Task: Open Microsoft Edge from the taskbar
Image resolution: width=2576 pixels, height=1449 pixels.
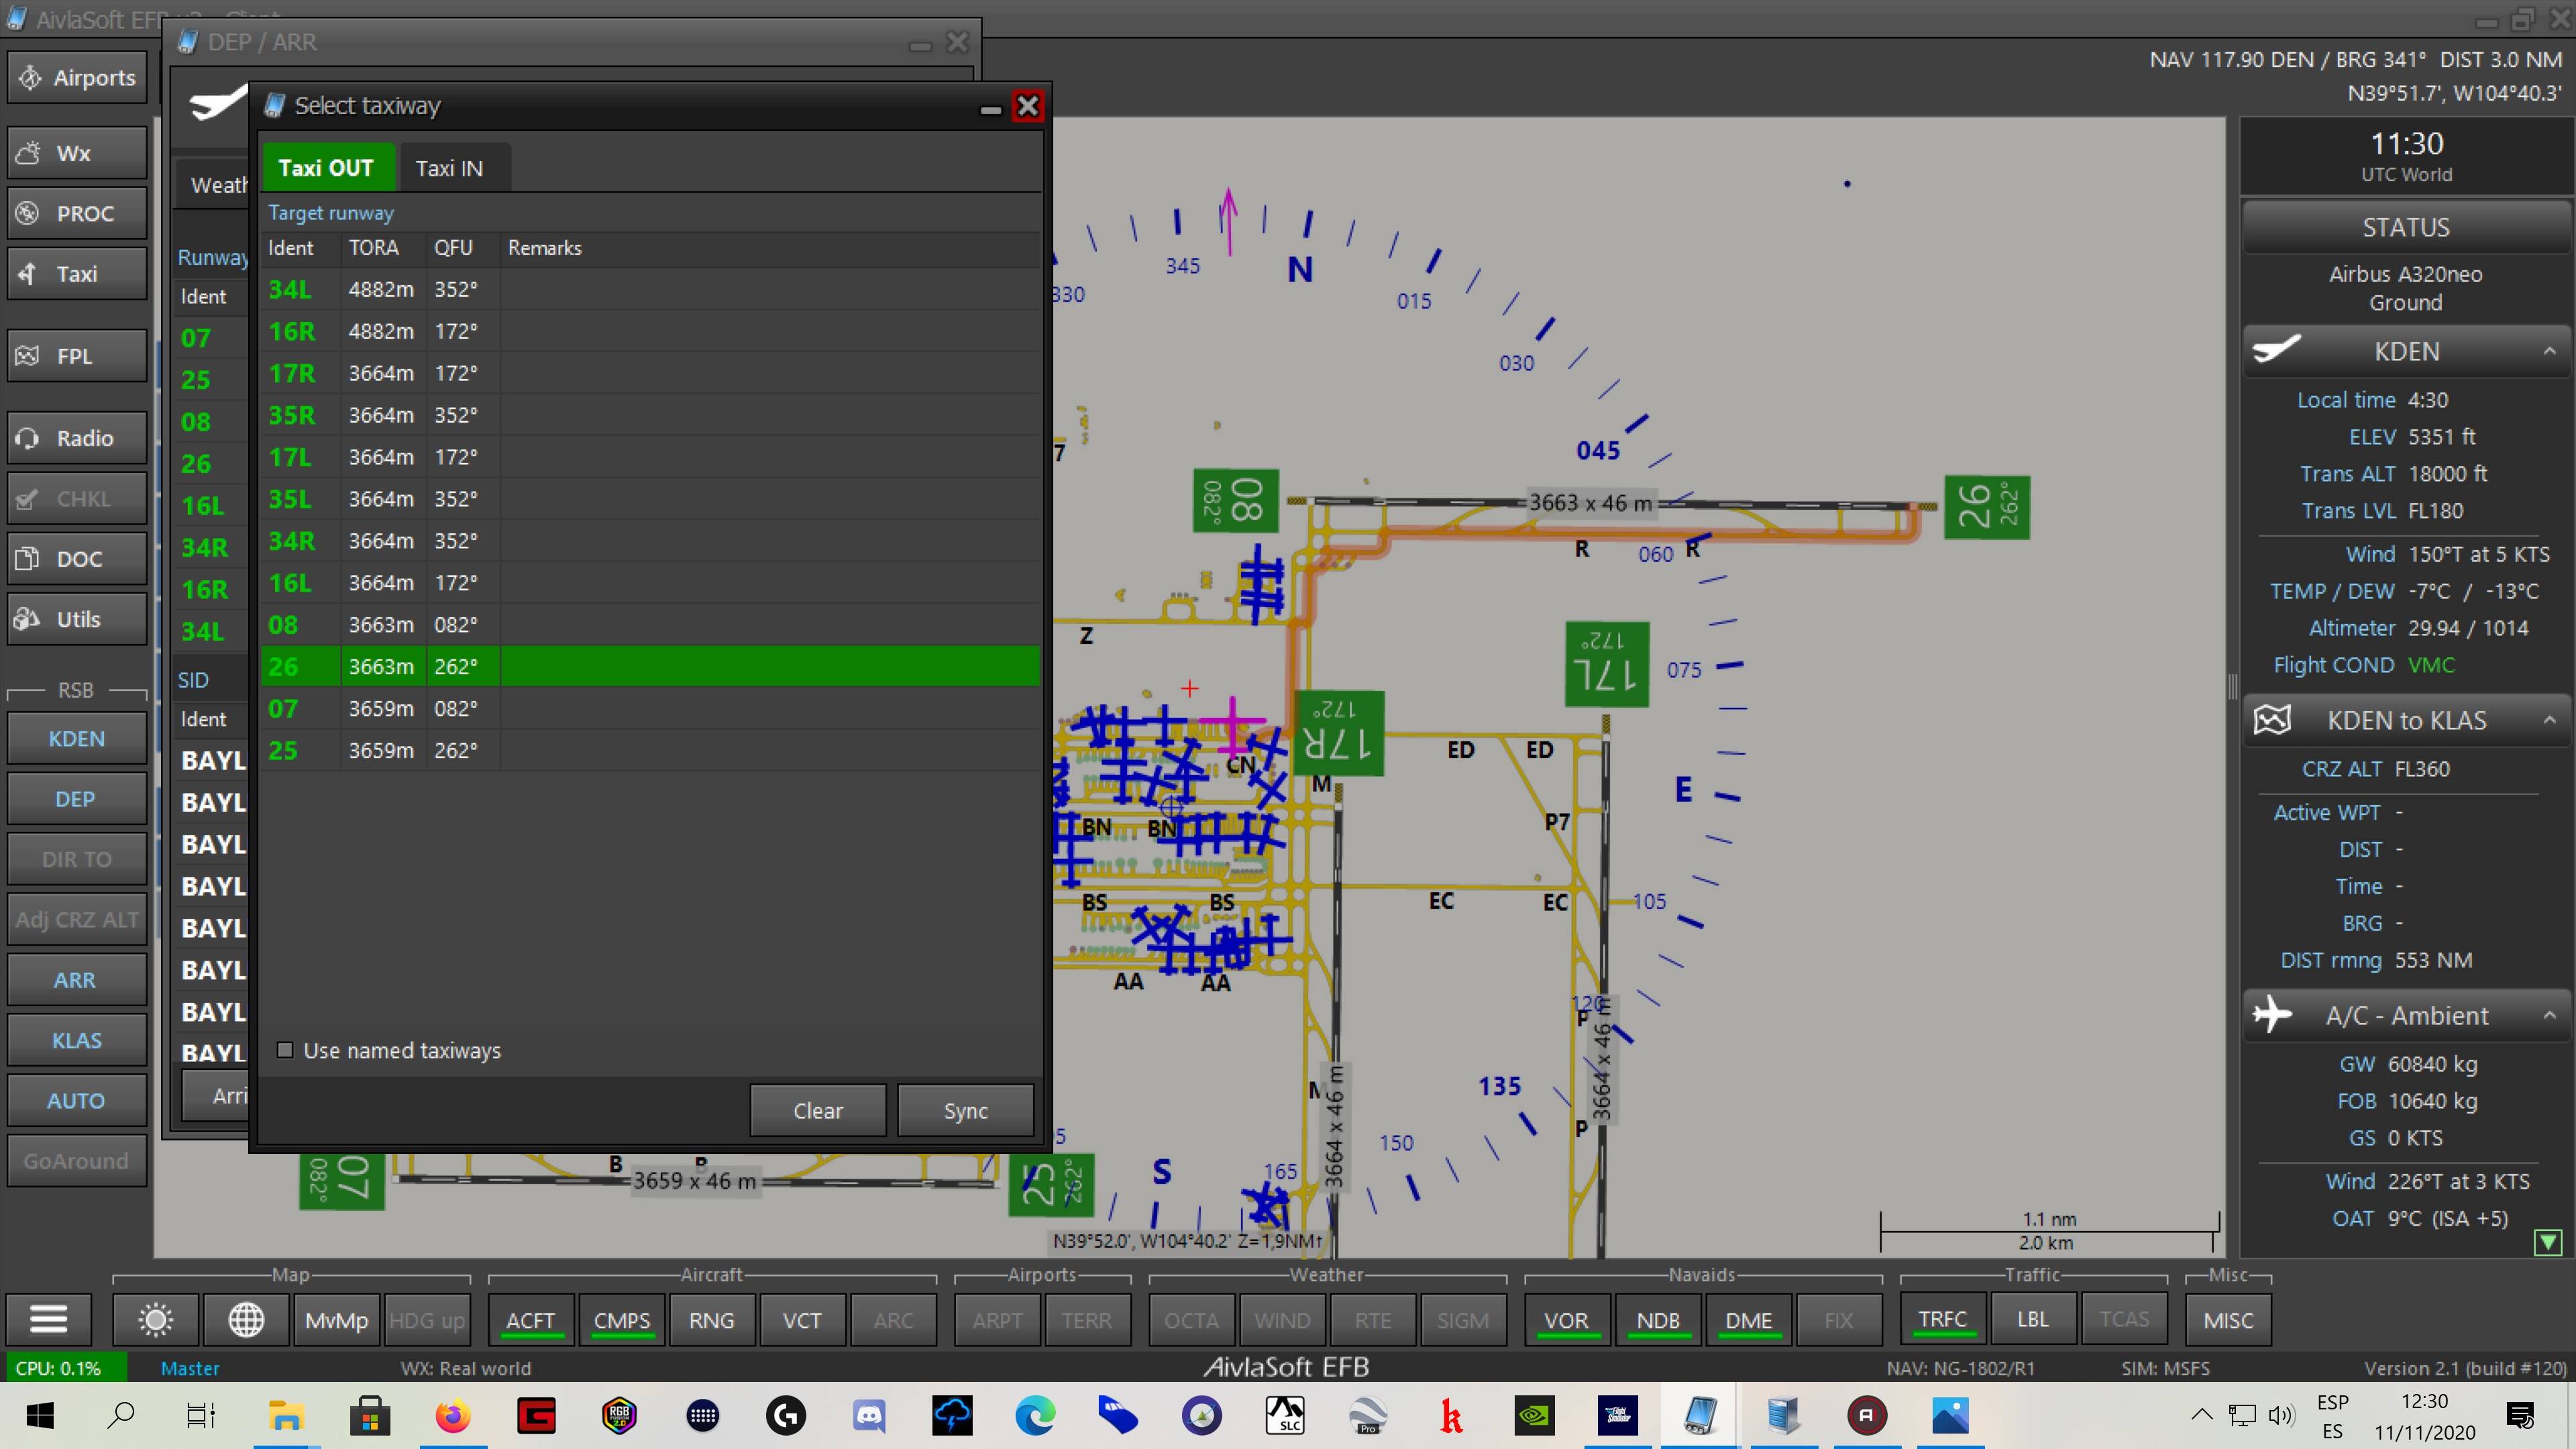Action: (x=1035, y=1415)
